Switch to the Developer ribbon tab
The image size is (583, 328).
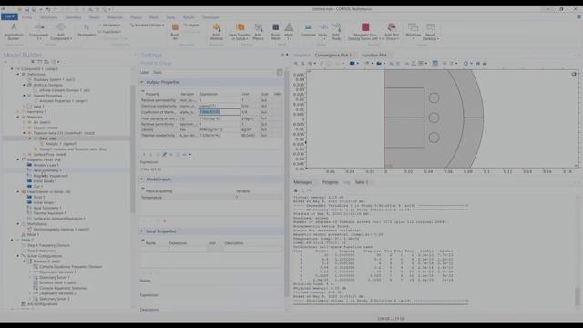[x=210, y=17]
